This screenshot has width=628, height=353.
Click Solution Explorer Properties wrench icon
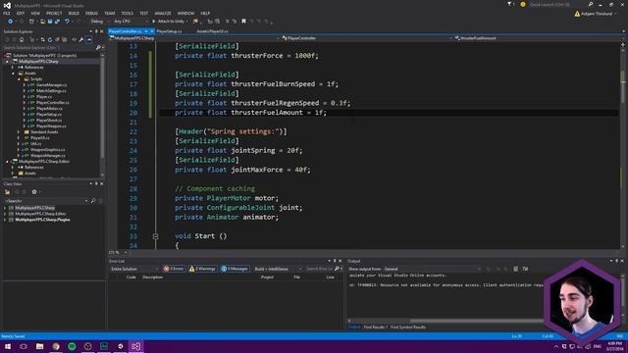click(x=81, y=39)
